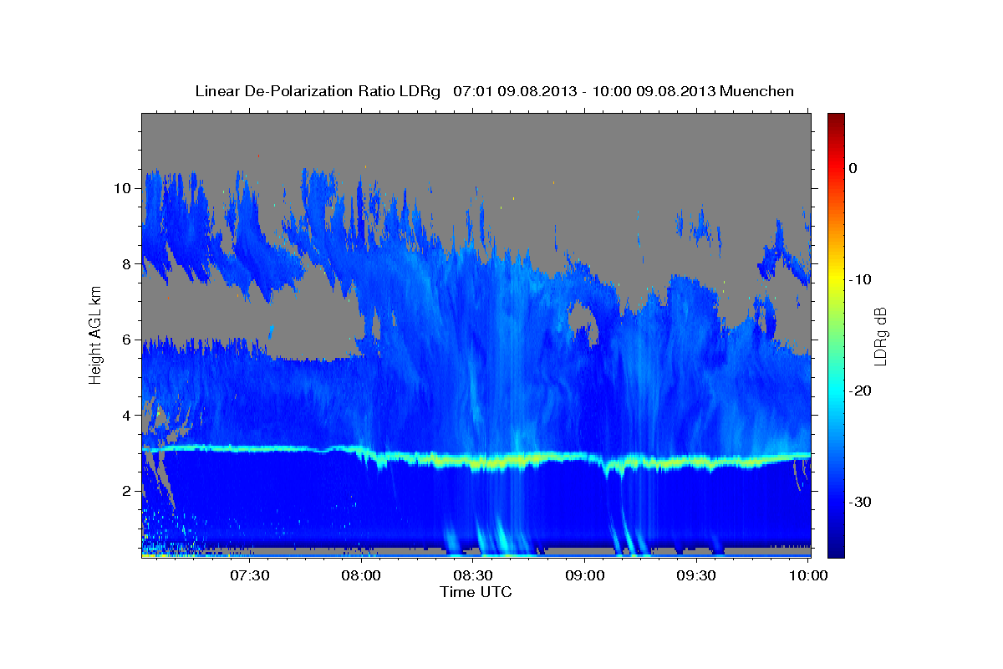Click the height tick label 4

pos(127,416)
